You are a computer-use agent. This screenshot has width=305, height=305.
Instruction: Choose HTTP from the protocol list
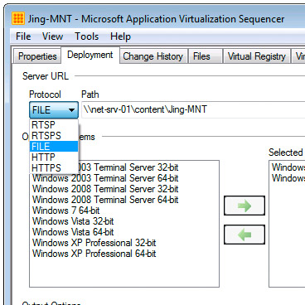[54, 157]
